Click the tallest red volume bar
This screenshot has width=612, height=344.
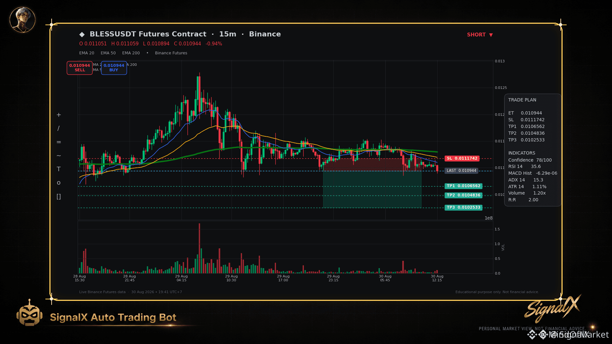pyautogui.click(x=199, y=248)
